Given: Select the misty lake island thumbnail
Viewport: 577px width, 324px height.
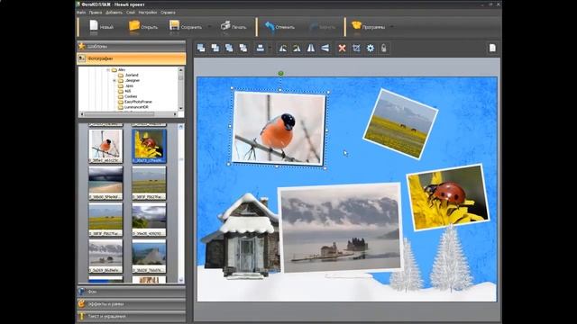Looking at the screenshot, I should pyautogui.click(x=105, y=256).
